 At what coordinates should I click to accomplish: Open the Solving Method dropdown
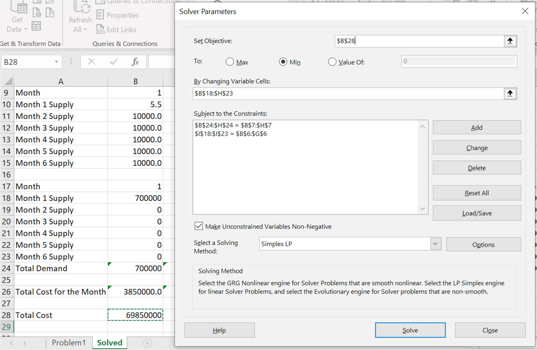pyautogui.click(x=435, y=244)
